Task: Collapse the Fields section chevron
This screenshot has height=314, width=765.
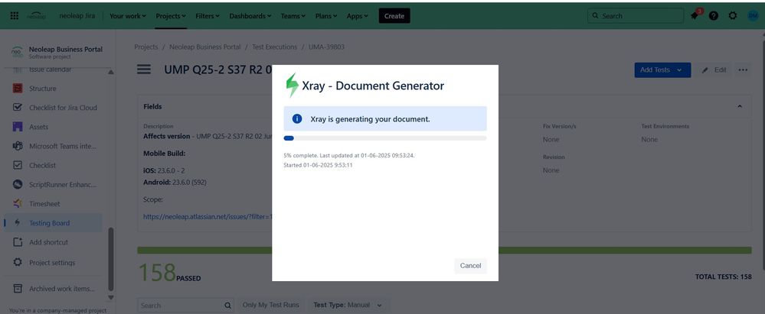Action: tap(739, 107)
